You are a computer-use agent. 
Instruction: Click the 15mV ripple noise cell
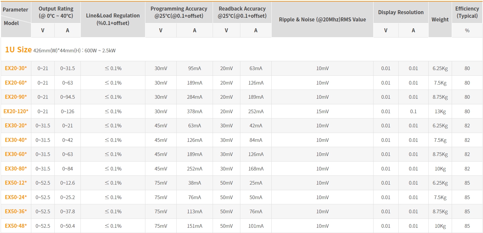coord(322,111)
